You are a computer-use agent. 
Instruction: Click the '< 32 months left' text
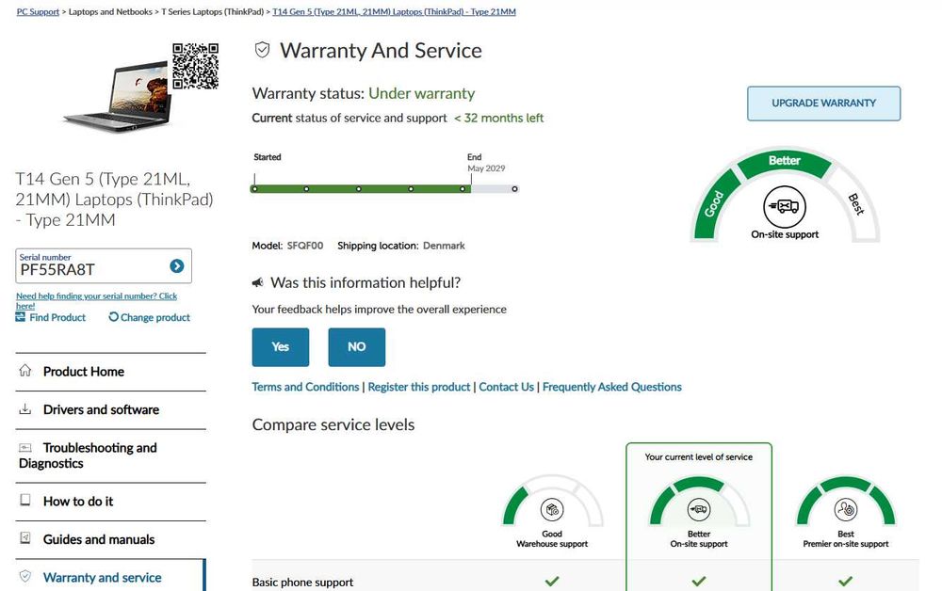pyautogui.click(x=498, y=119)
